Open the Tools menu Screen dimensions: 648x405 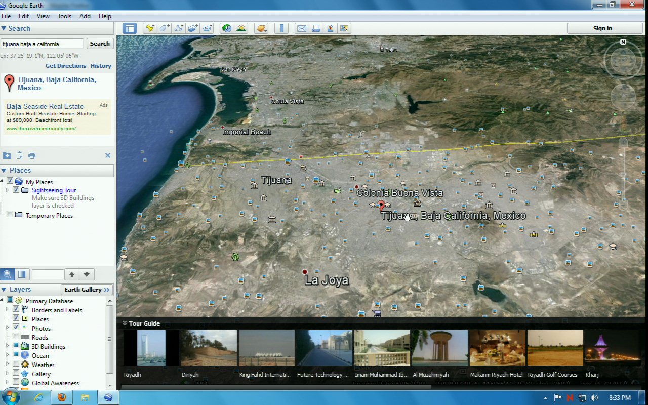pos(64,16)
